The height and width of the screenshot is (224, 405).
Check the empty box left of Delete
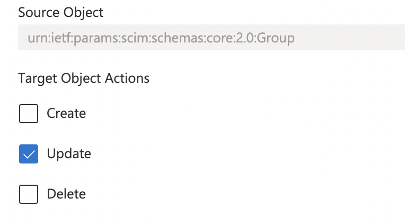[x=29, y=195]
